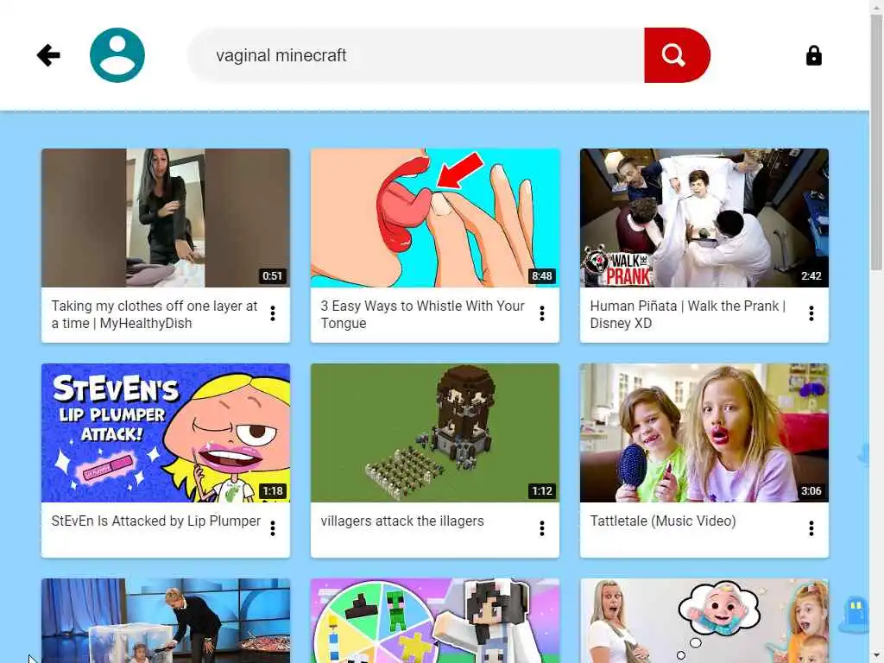The image size is (884, 663).
Task: Open the talk show stage thumbnail in bottom row
Action: click(166, 621)
